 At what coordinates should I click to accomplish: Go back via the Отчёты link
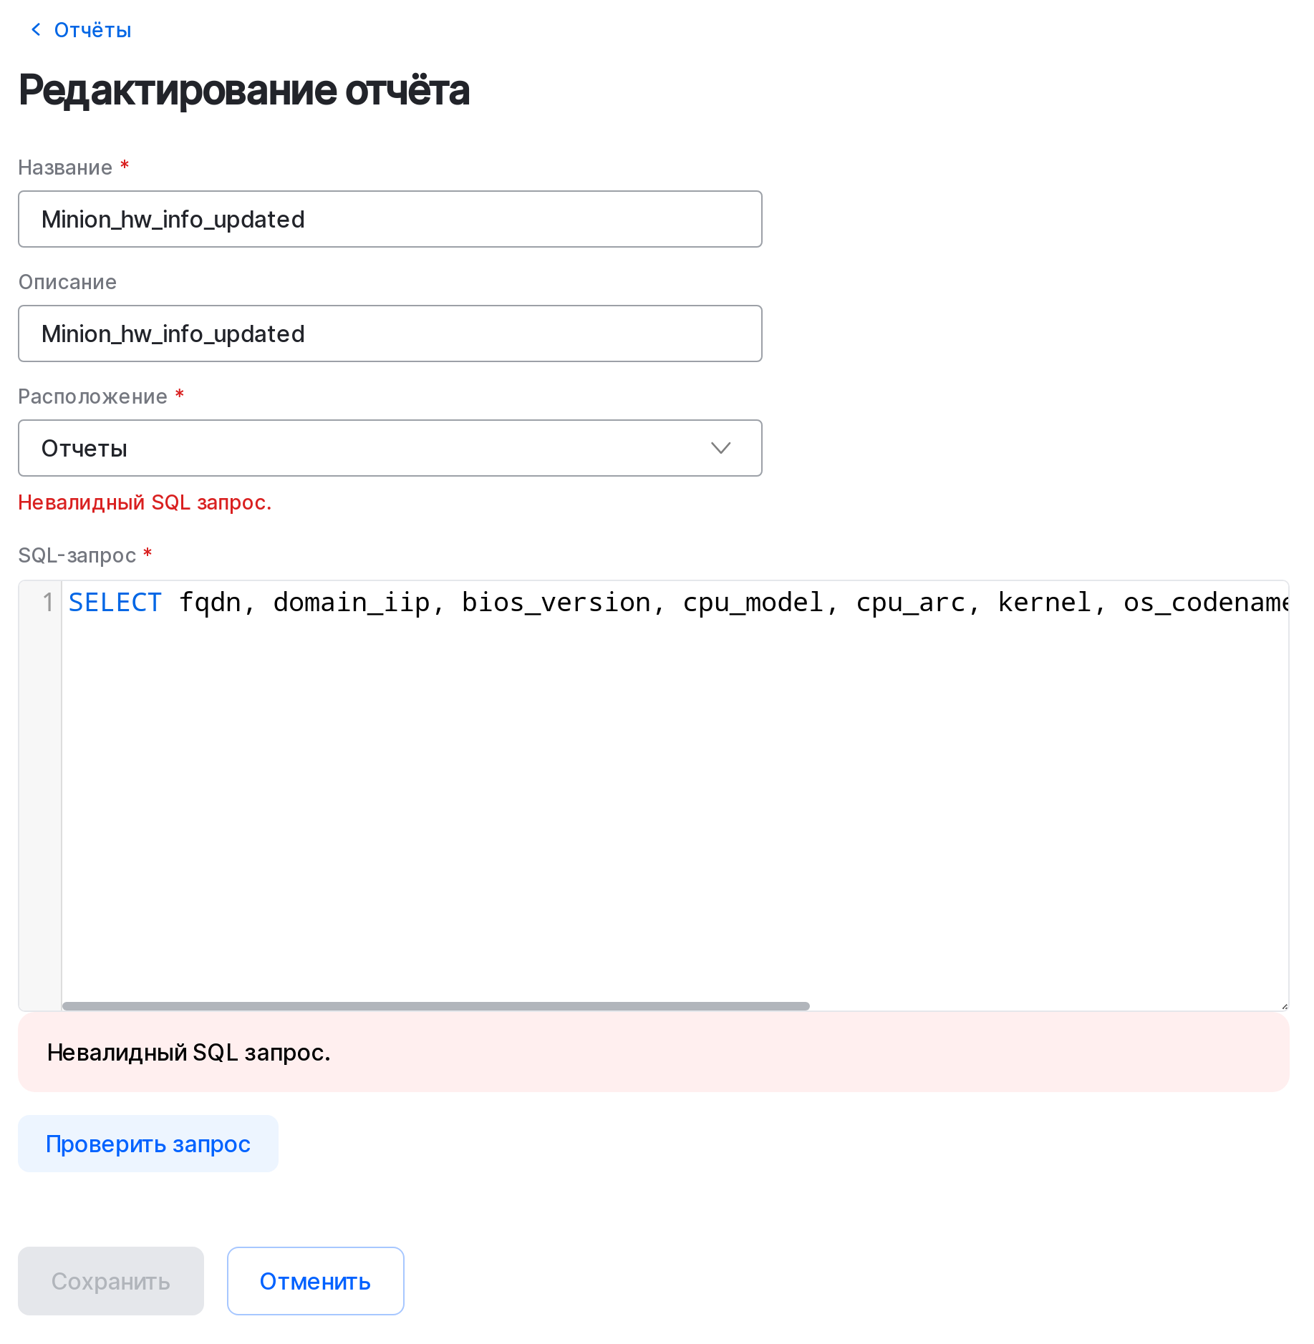(92, 30)
